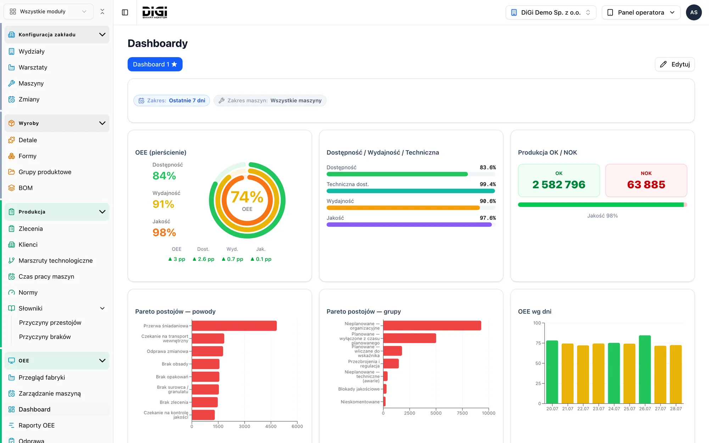
Task: Click the teal Techniczna dost. progress bar
Action: pyautogui.click(x=411, y=191)
